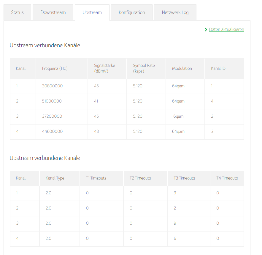Select the Upstream tab

pyautogui.click(x=92, y=12)
